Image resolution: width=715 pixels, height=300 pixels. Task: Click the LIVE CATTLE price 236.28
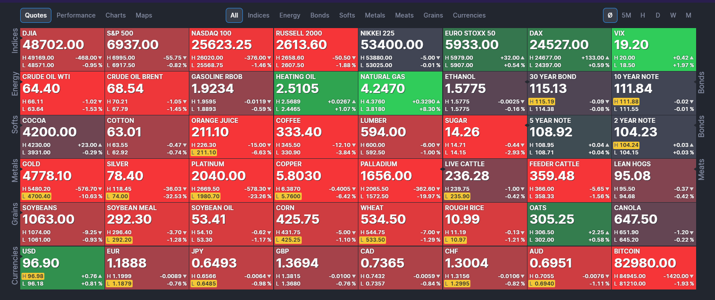point(467,176)
